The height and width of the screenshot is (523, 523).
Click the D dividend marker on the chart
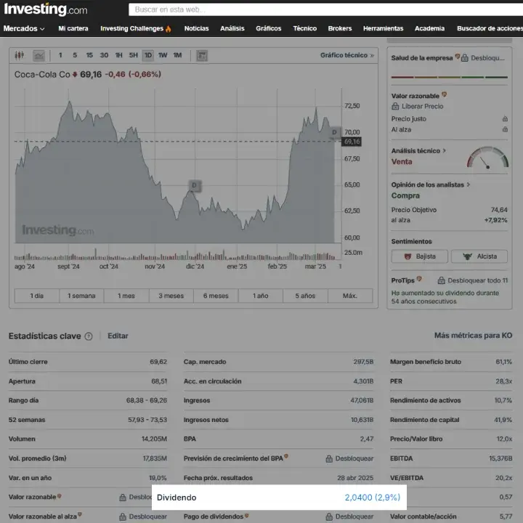point(194,186)
